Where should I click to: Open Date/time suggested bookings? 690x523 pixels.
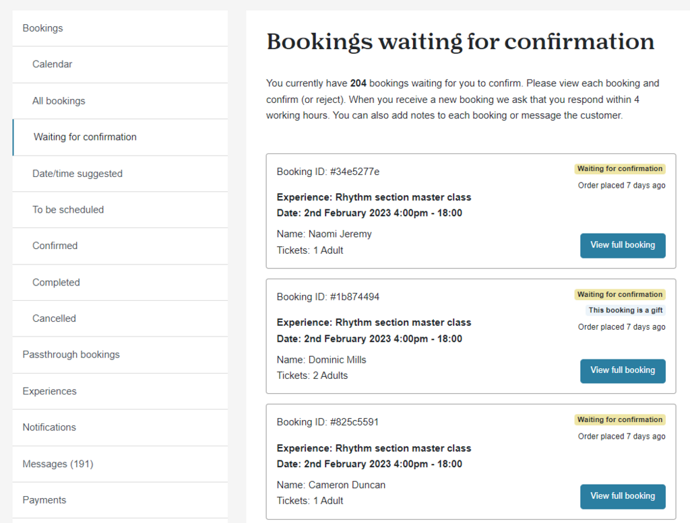[x=120, y=174]
